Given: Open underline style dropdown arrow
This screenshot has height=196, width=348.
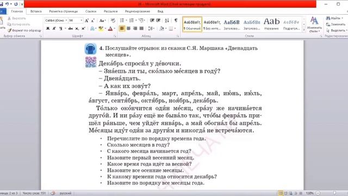Looking at the screenshot, I should tap(65, 28).
